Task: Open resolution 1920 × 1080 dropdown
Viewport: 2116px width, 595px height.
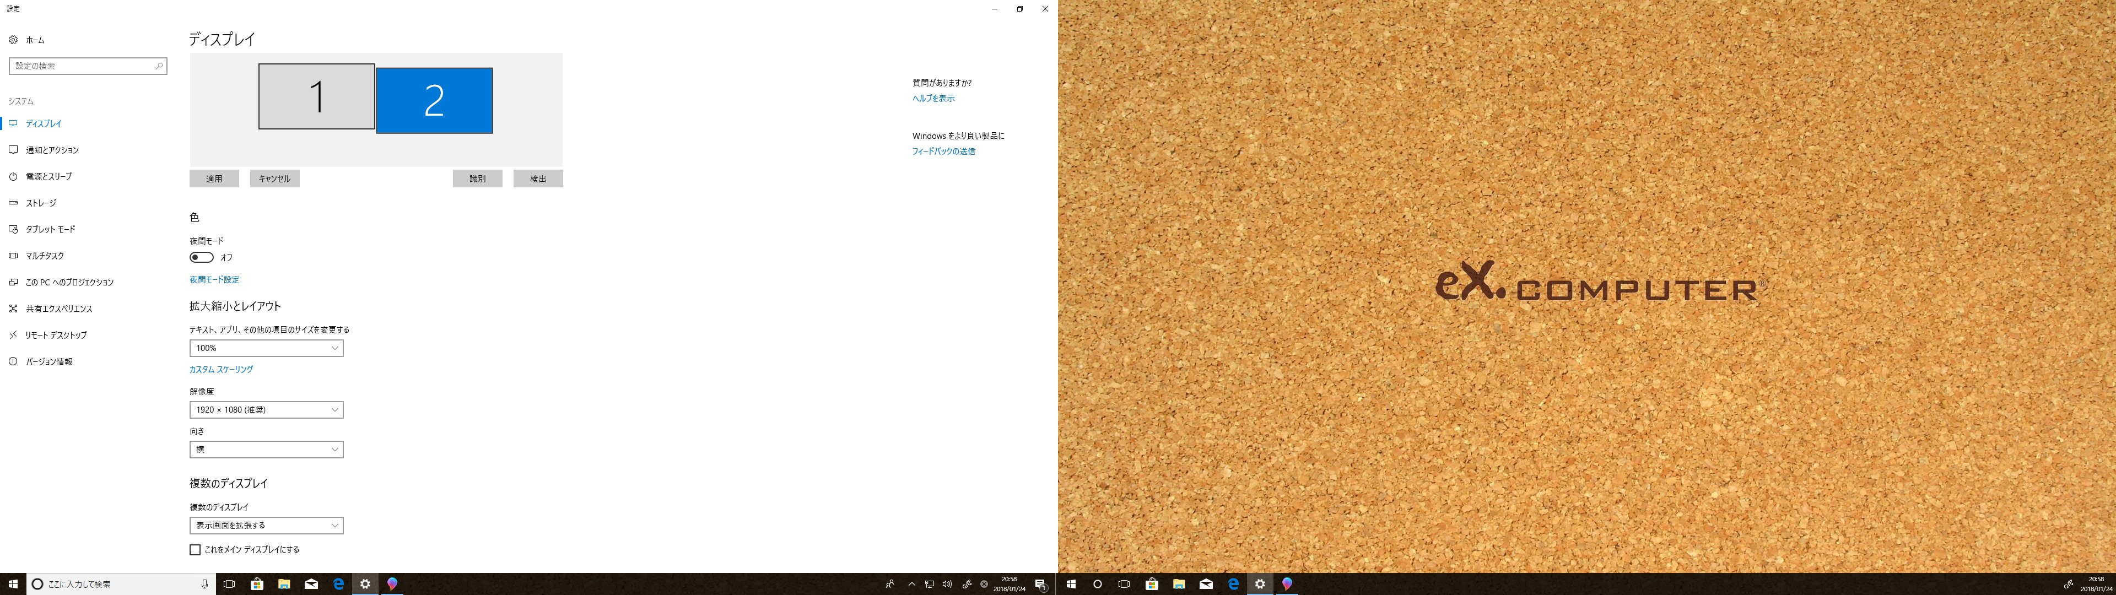Action: [266, 410]
